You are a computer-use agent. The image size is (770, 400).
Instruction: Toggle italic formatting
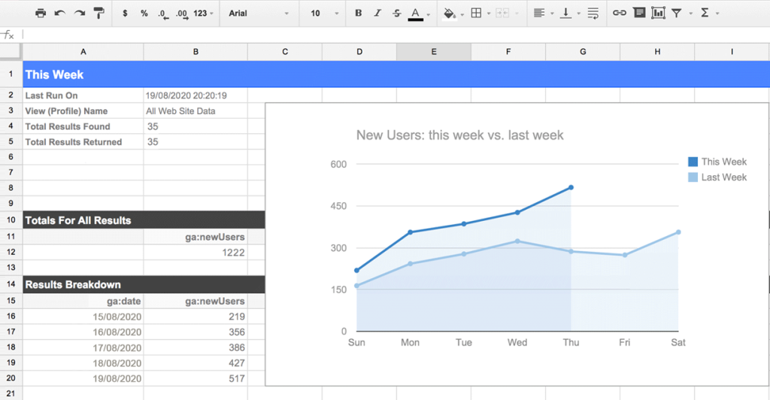[377, 14]
